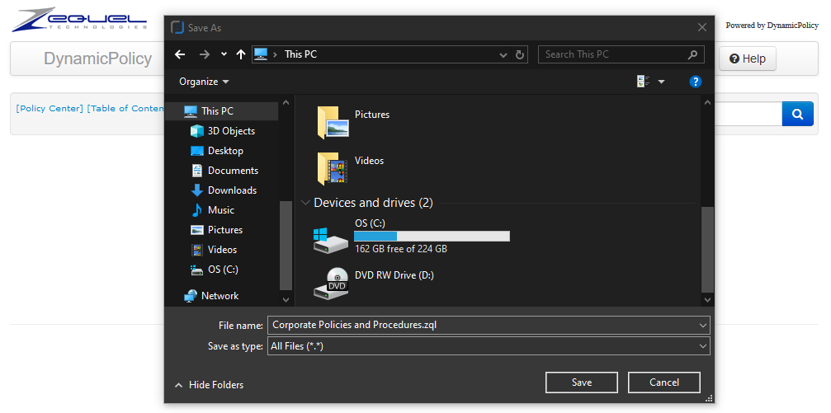Image resolution: width=831 pixels, height=413 pixels.
Task: Open the dialog Help question mark icon
Action: point(695,82)
